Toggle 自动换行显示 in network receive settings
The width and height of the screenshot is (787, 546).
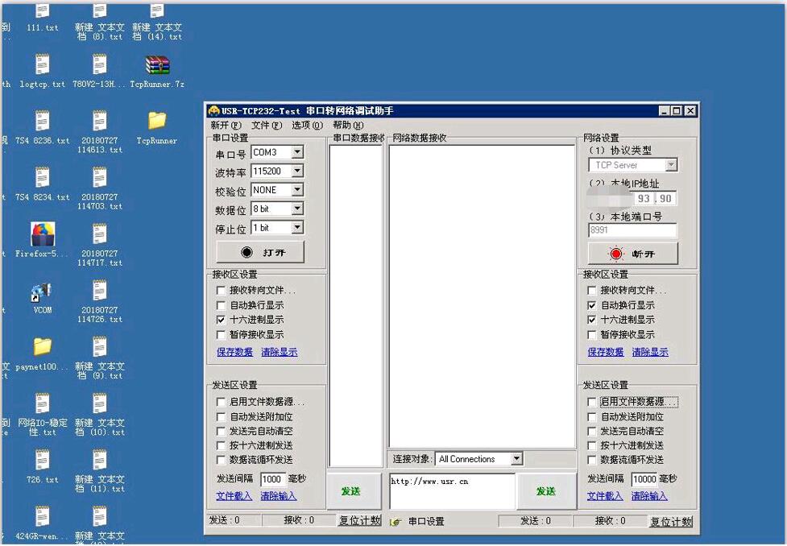592,306
